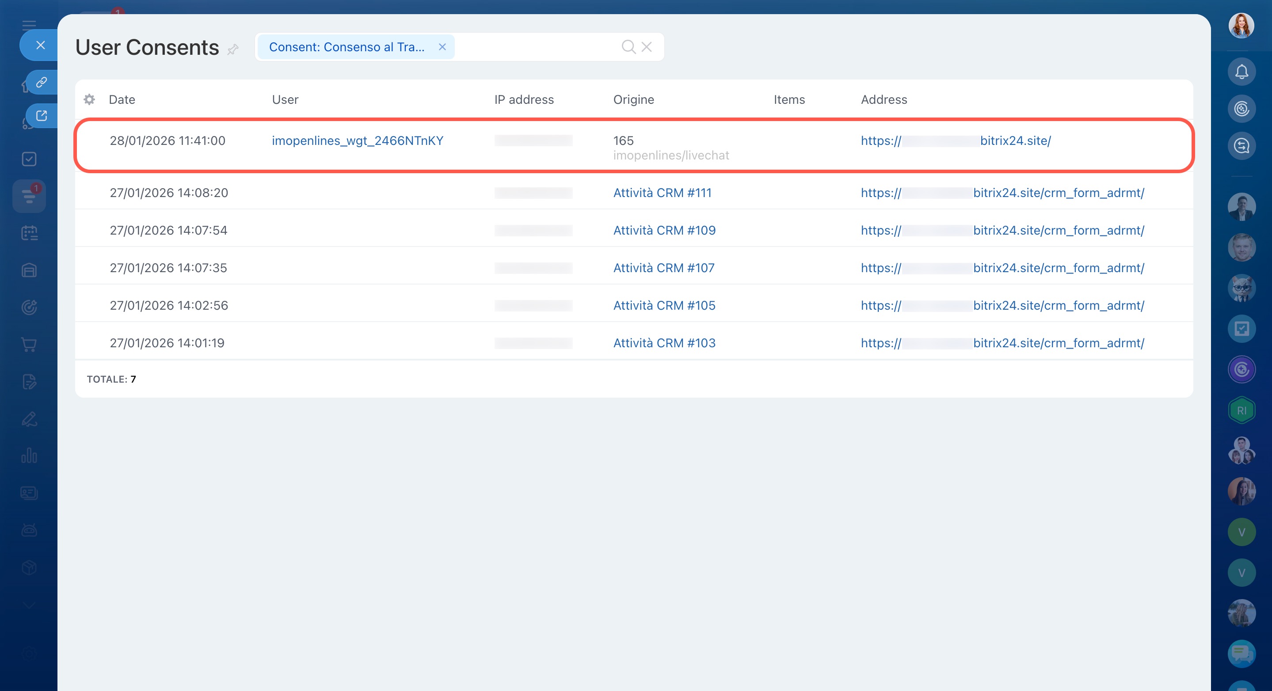The image size is (1272, 691).
Task: Expand left sidebar hamburger menu
Action: [29, 25]
